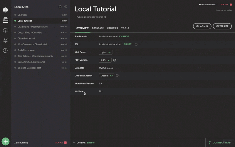Toggle Instant Reload

coord(208,5)
